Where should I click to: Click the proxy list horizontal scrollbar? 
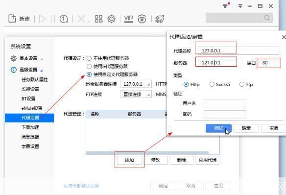[x=147, y=153]
